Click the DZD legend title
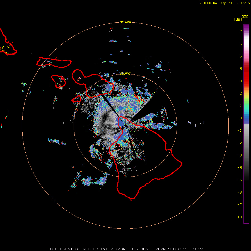 pos(245,17)
